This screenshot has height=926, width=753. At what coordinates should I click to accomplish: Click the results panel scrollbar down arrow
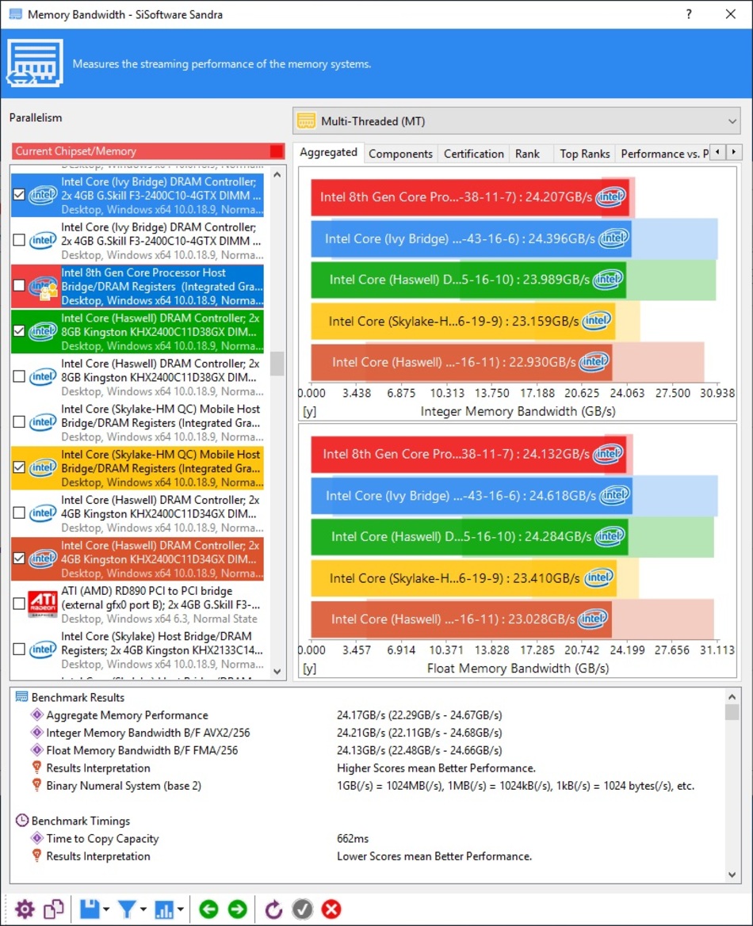pyautogui.click(x=732, y=875)
